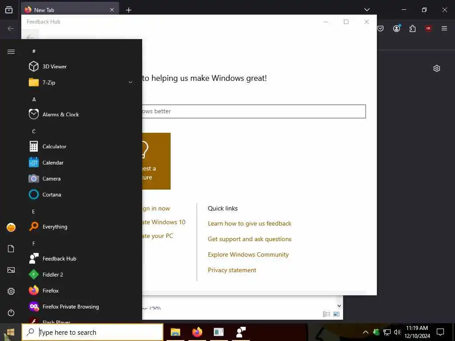Jump to the # letter group header
Image resolution: width=455 pixels, height=341 pixels.
click(34, 51)
